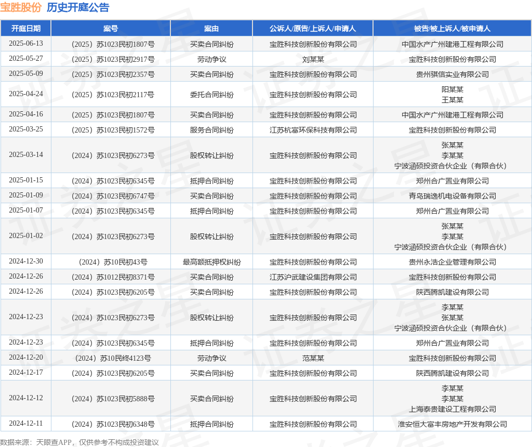Click the date cell 2025-05-09
Screen dimensions: 532x447
pyautogui.click(x=26, y=73)
